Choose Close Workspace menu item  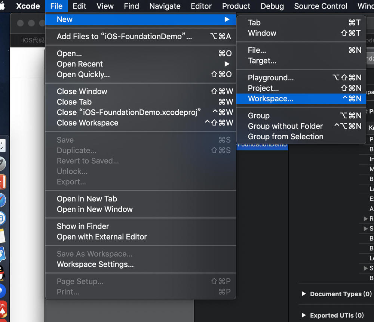tap(141, 123)
